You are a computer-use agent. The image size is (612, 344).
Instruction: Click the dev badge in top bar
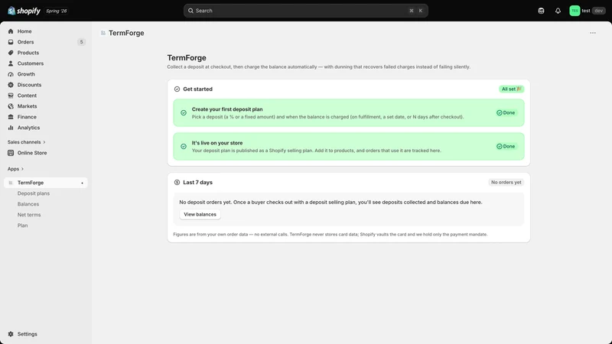pos(599,11)
